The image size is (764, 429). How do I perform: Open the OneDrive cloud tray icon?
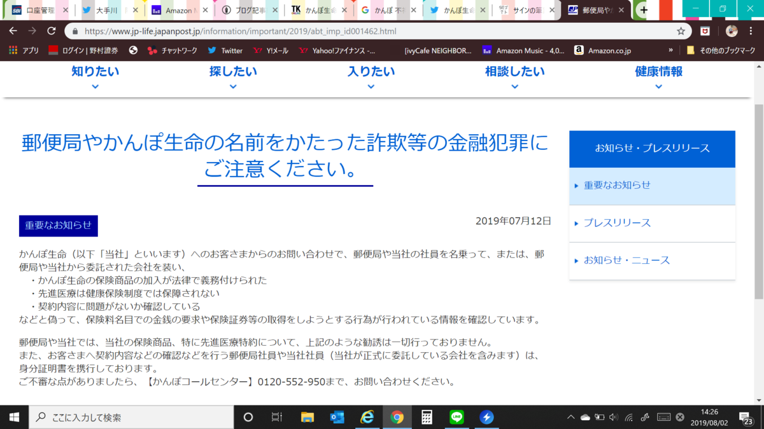point(585,418)
